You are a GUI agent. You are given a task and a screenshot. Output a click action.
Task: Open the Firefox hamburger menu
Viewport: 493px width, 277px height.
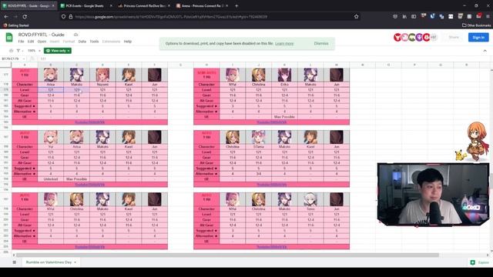(x=488, y=16)
